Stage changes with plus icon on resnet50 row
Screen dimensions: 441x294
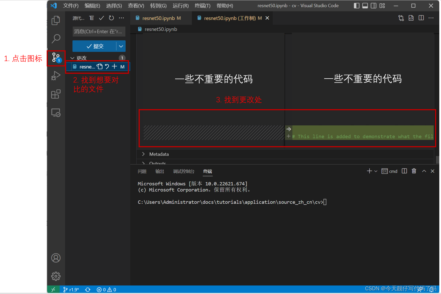tap(114, 66)
